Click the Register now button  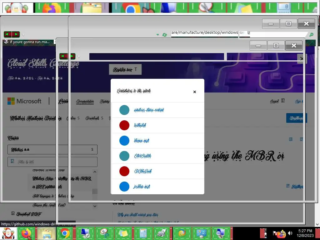point(125,70)
